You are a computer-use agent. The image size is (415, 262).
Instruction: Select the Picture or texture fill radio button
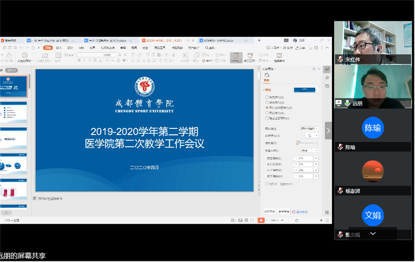tap(267, 108)
